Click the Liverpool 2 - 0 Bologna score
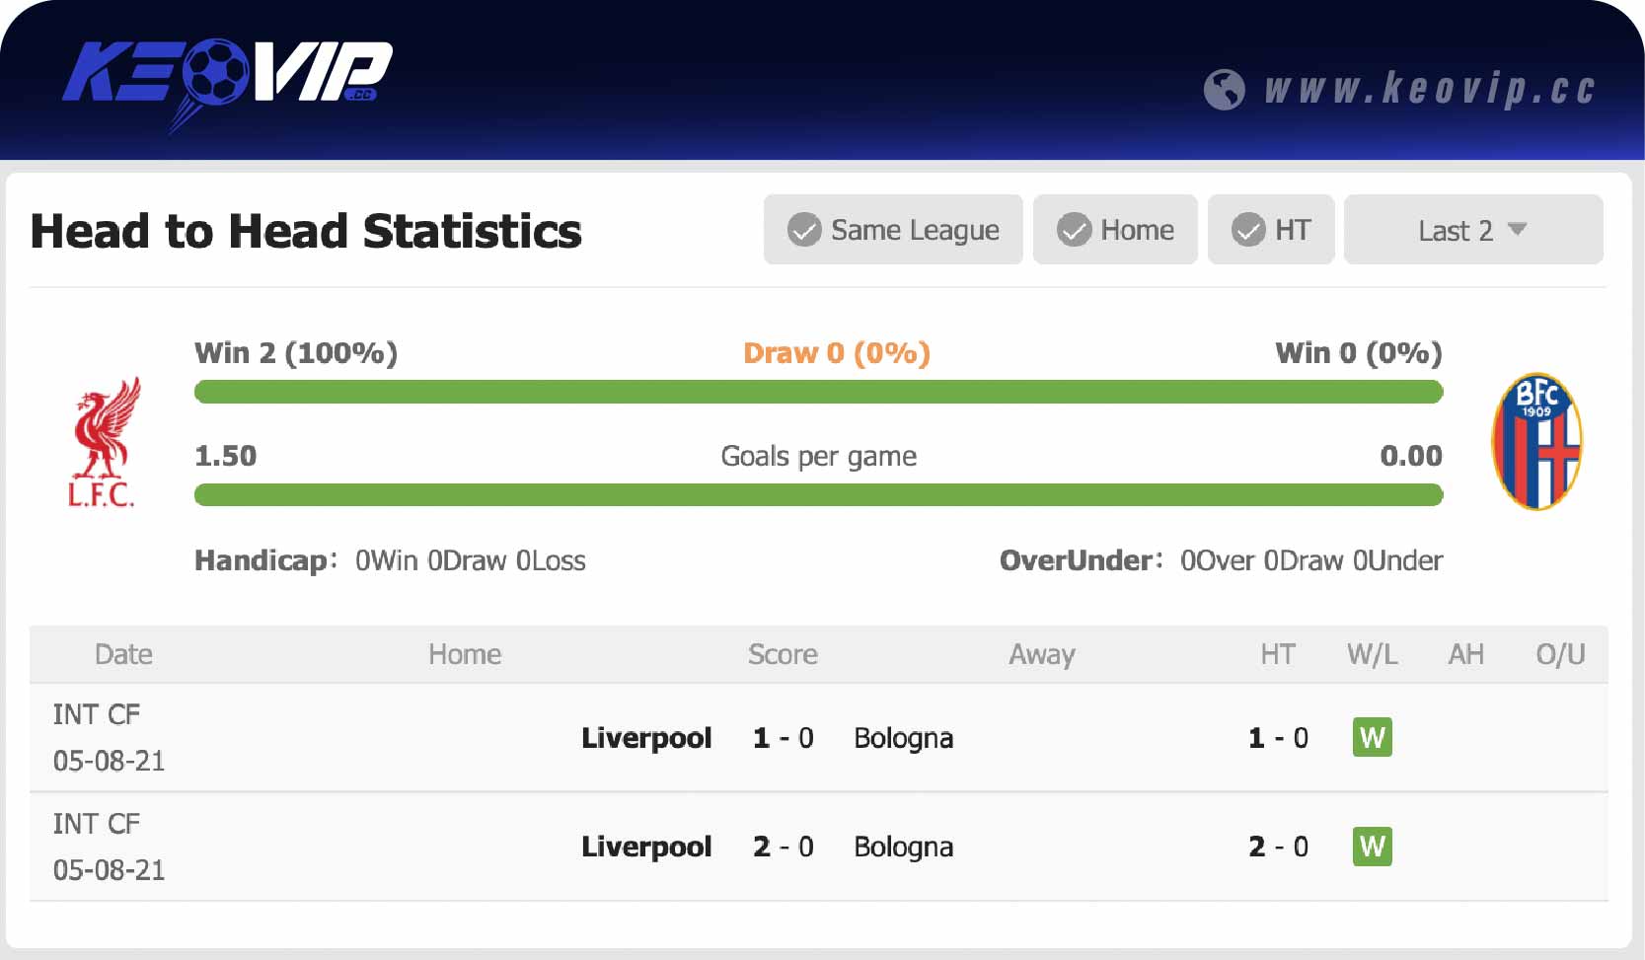The image size is (1645, 960). pos(783,847)
